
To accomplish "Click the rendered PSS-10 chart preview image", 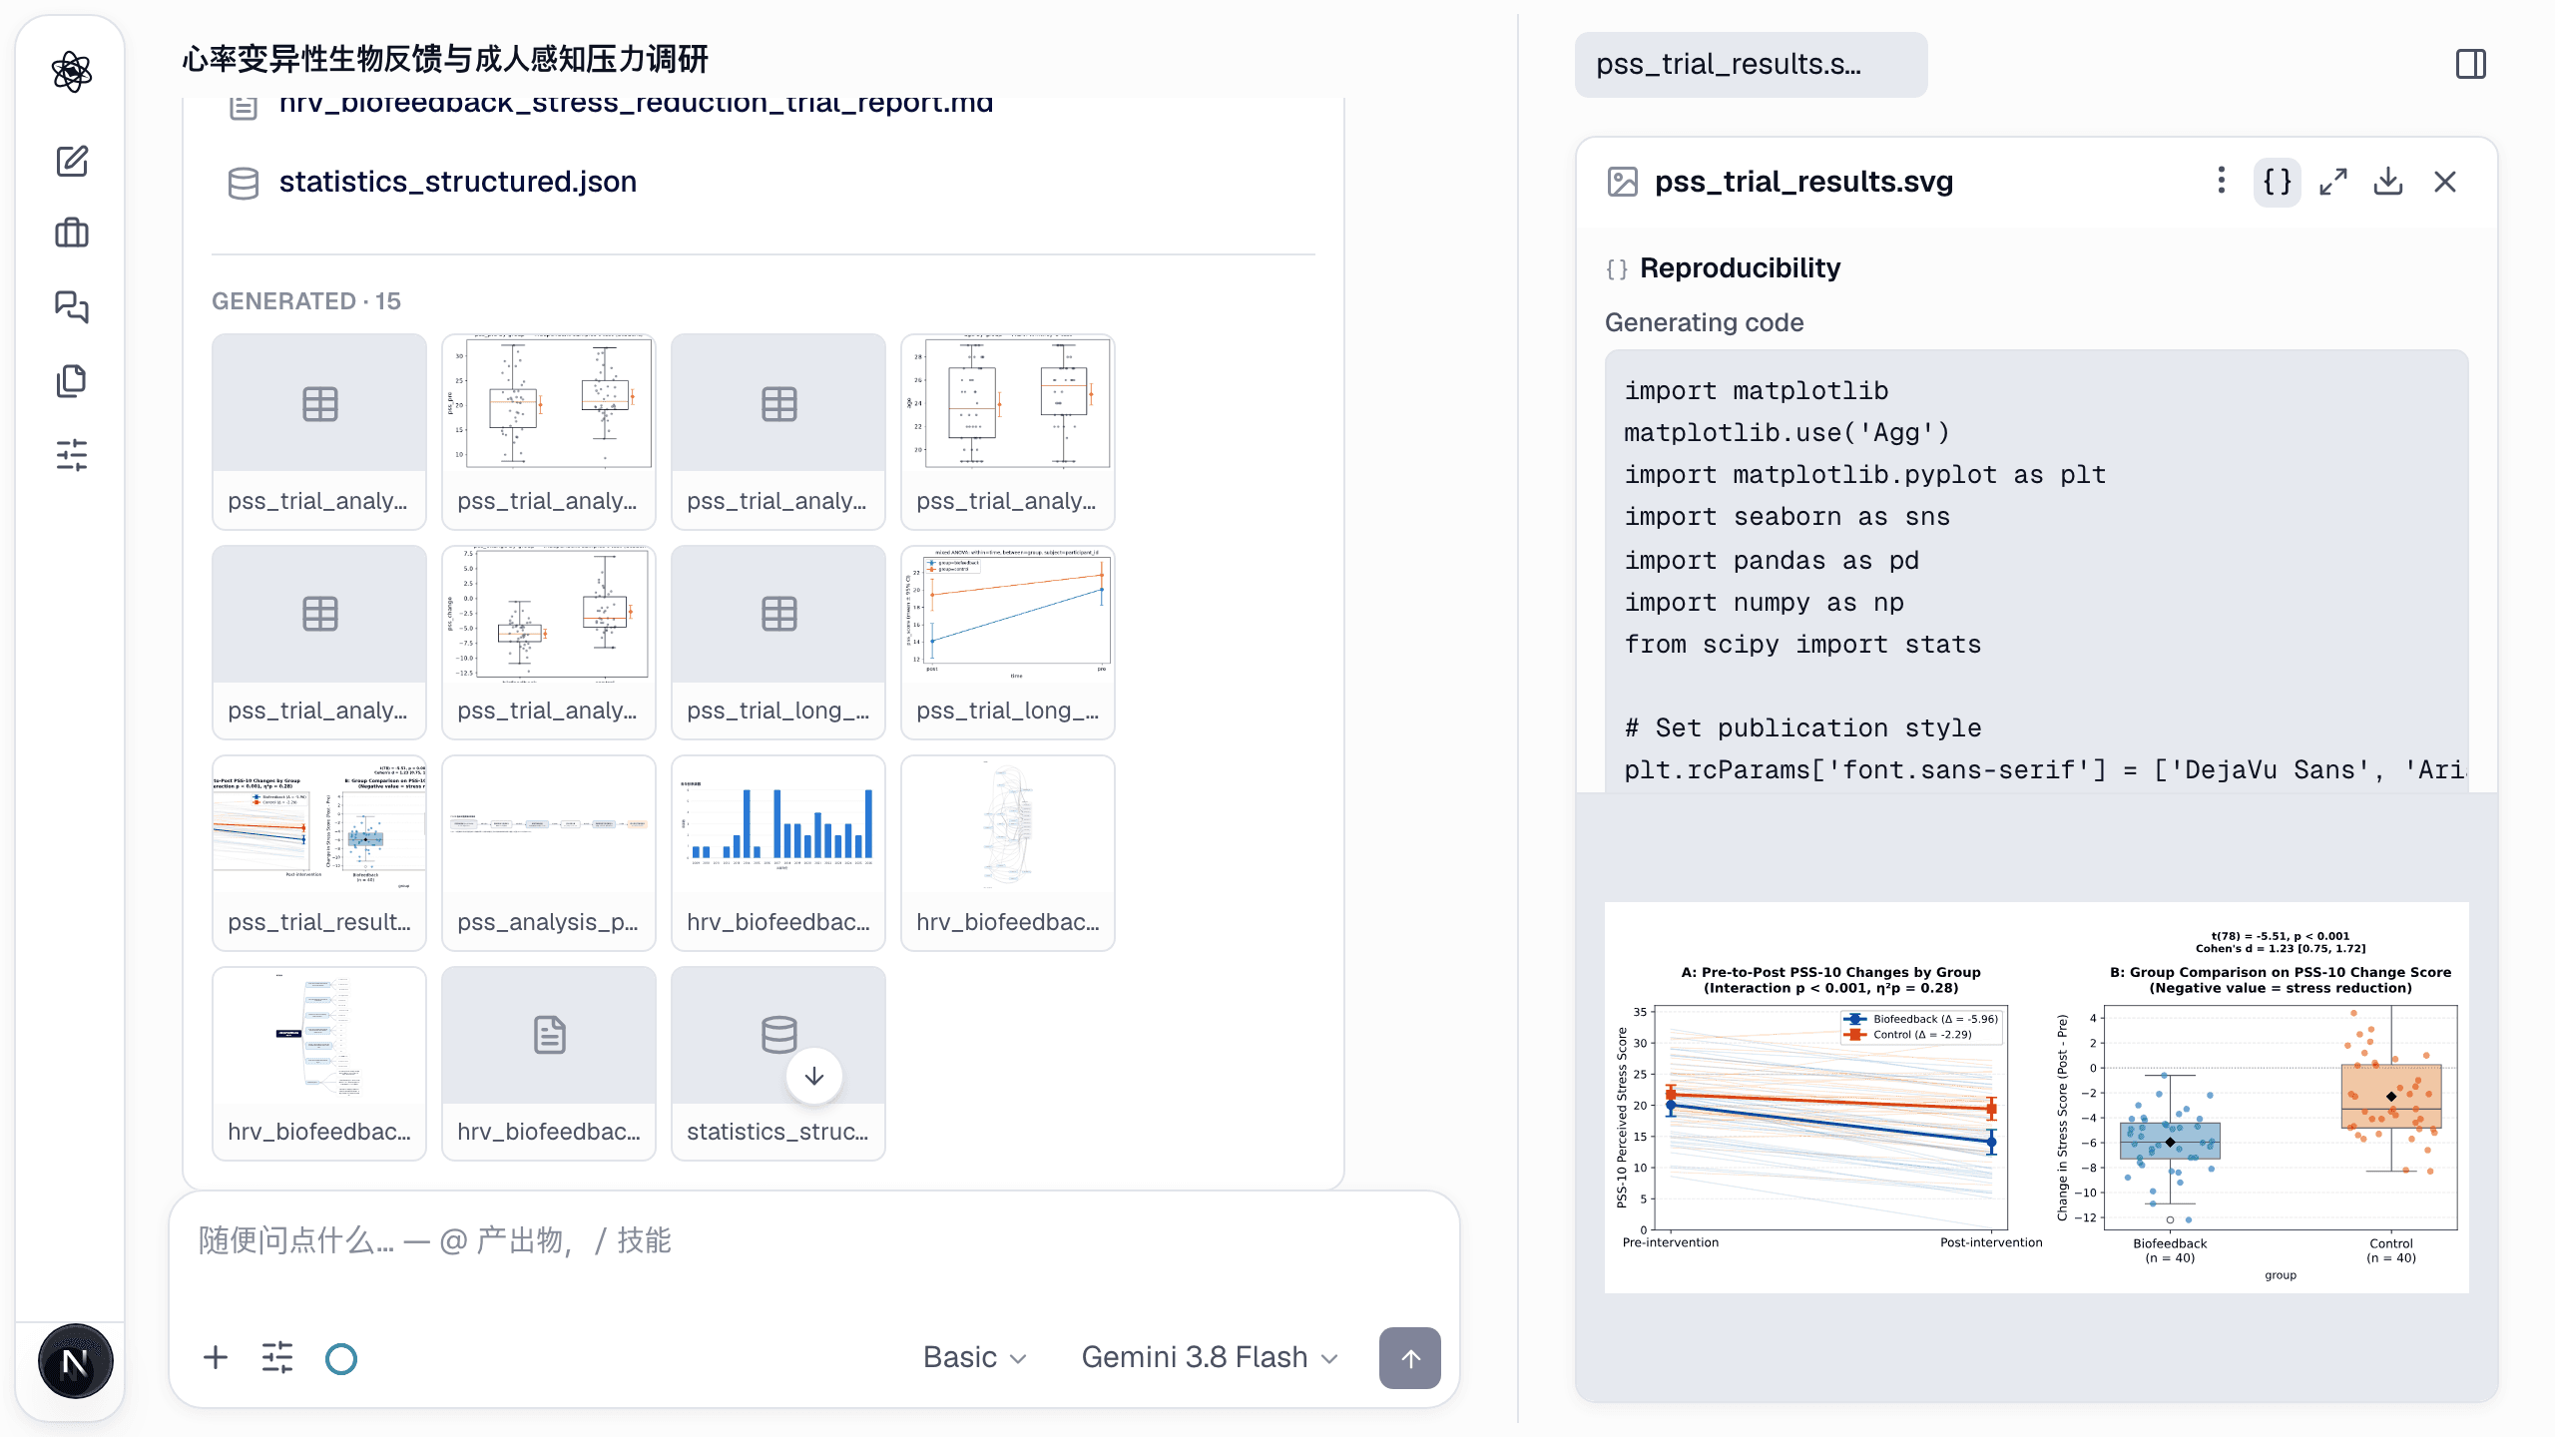I will point(2036,1098).
